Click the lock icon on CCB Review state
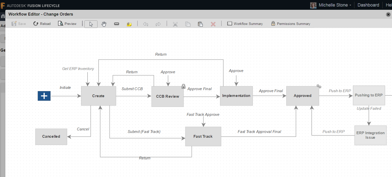Image resolution: width=392 pixels, height=177 pixels. [183, 86]
